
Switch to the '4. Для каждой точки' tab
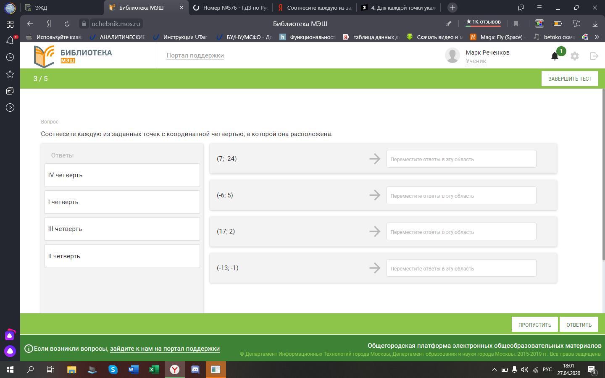tap(398, 8)
